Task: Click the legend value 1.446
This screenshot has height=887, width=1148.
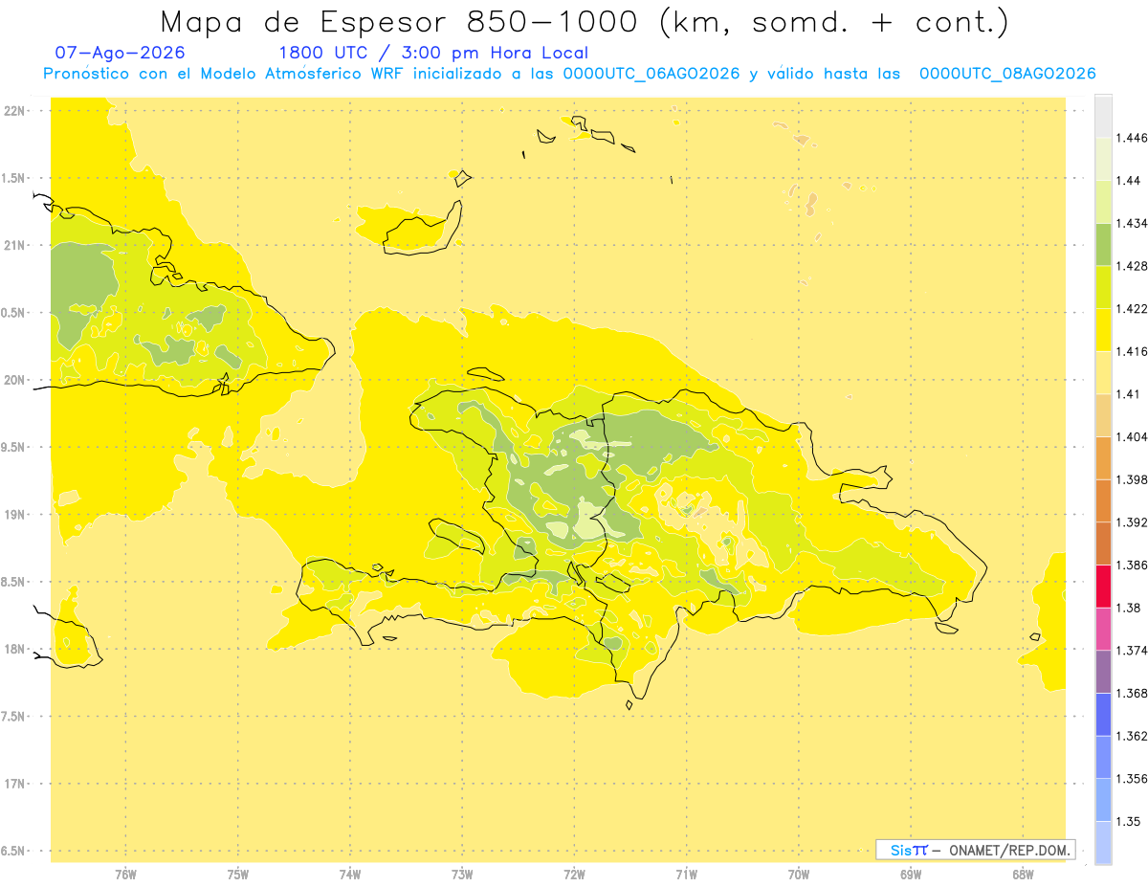Action: (x=1133, y=138)
